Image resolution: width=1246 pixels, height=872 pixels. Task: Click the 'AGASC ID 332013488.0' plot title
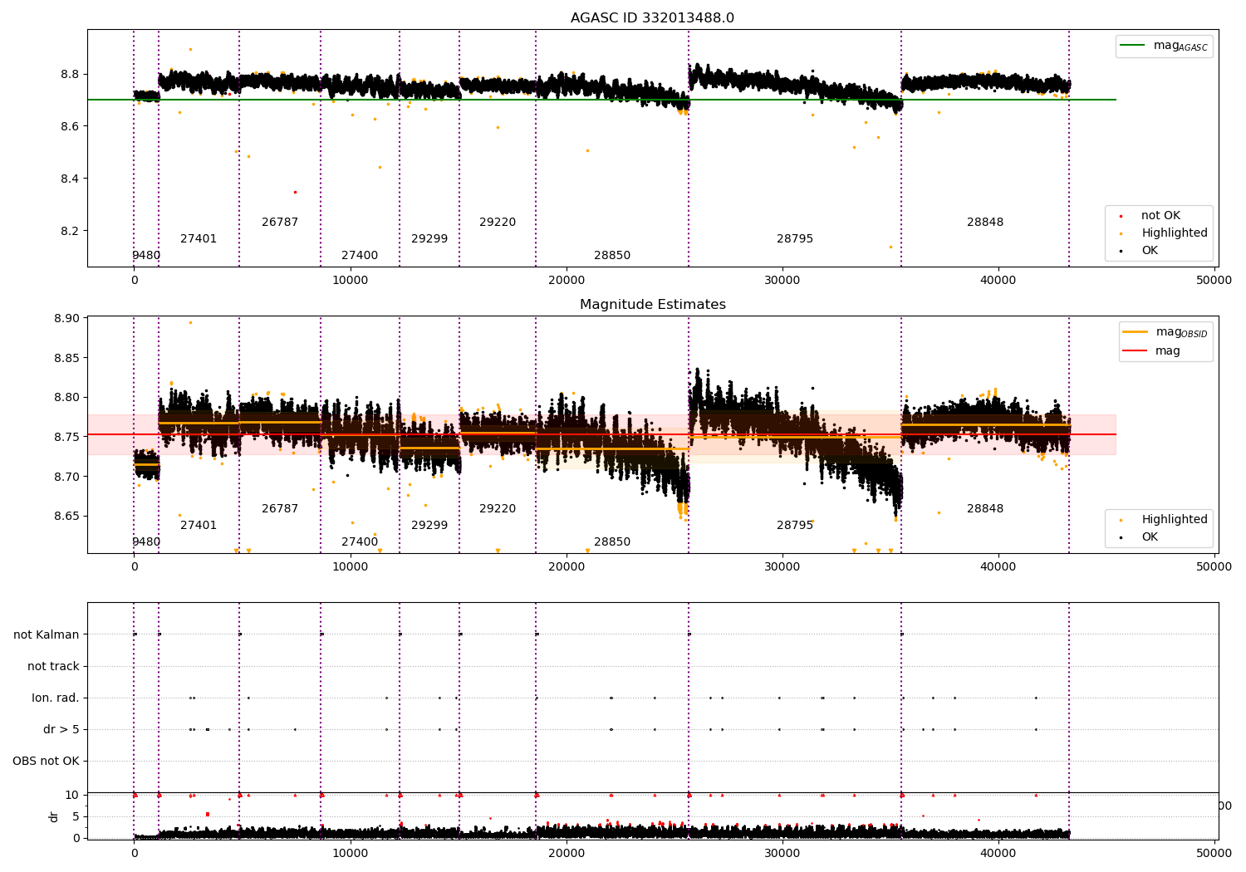(x=652, y=18)
